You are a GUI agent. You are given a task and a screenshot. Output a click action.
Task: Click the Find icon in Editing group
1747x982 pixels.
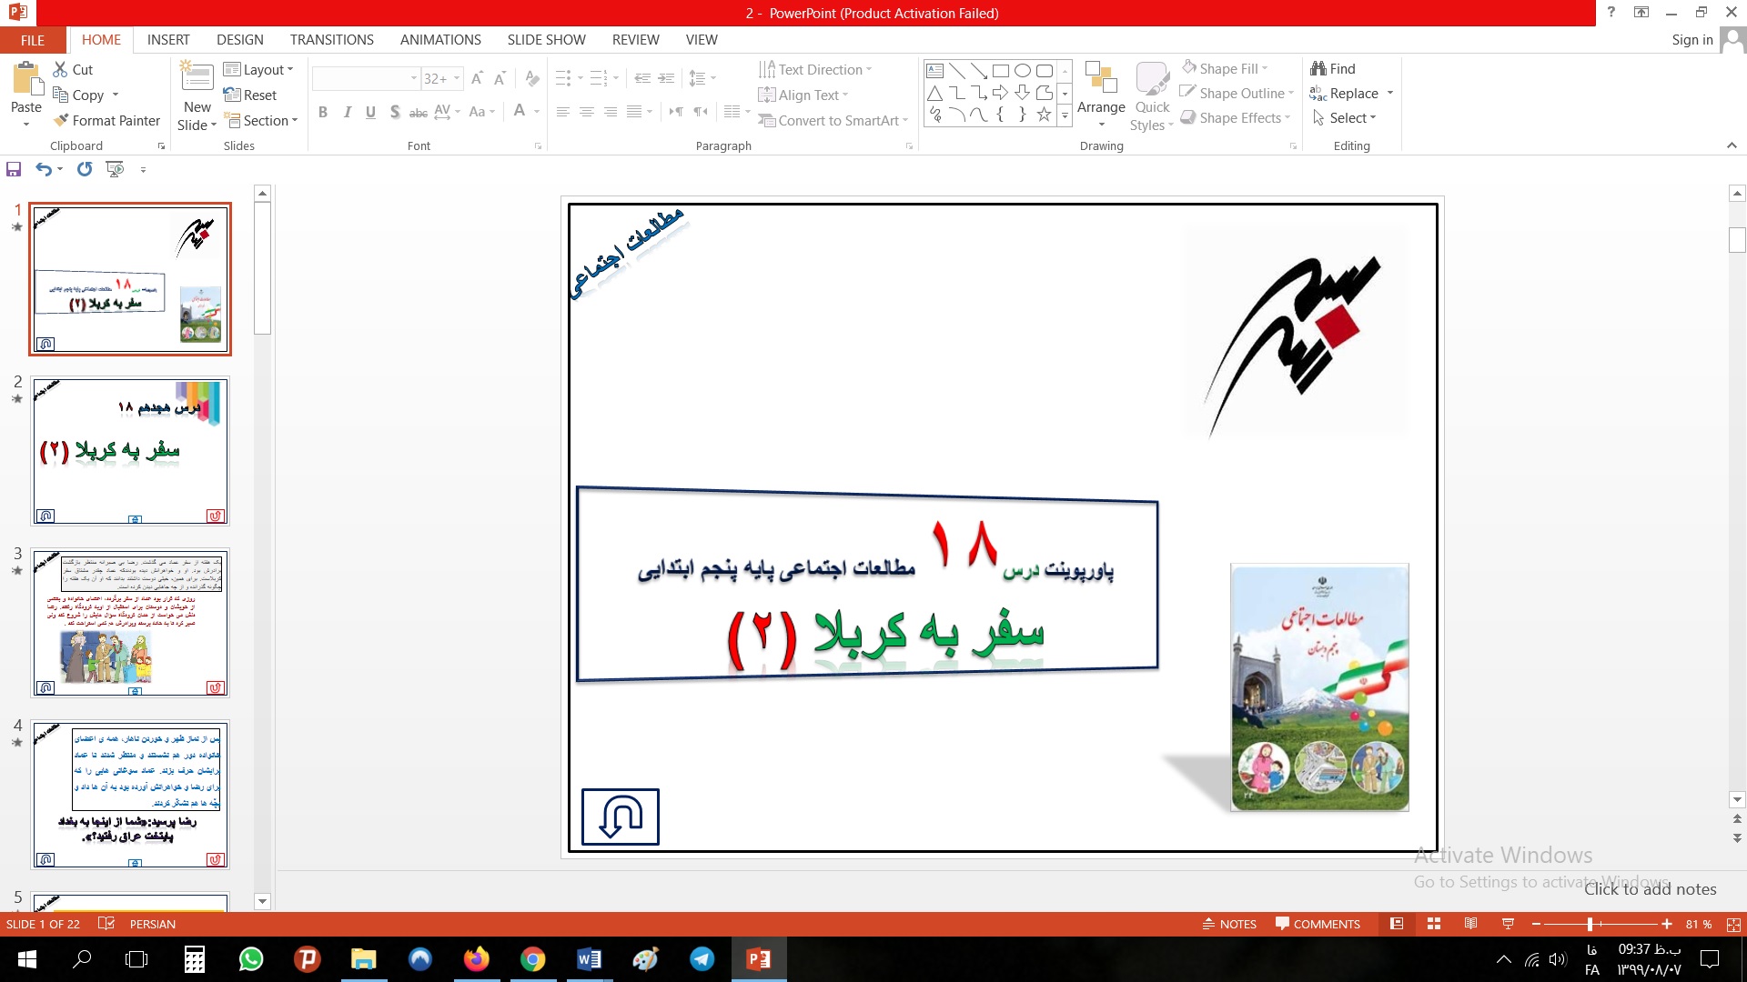[x=1318, y=69]
